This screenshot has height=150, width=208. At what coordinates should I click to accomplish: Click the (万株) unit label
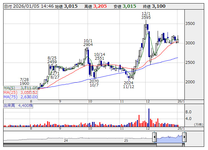pyautogui.click(x=198, y=124)
